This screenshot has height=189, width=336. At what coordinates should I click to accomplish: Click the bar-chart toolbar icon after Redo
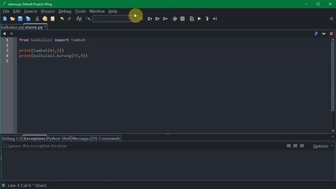[79, 19]
